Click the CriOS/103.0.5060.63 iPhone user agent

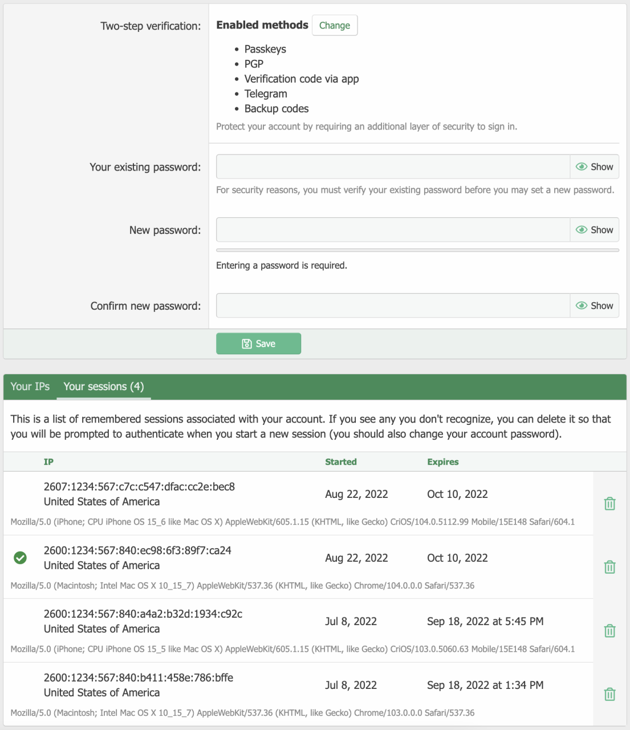pyautogui.click(x=292, y=649)
